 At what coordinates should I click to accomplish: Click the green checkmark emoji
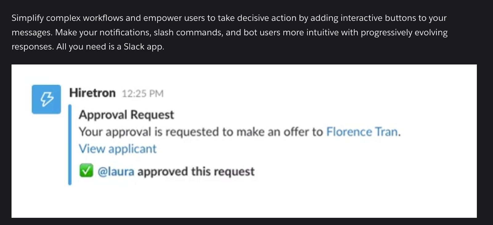(x=86, y=171)
